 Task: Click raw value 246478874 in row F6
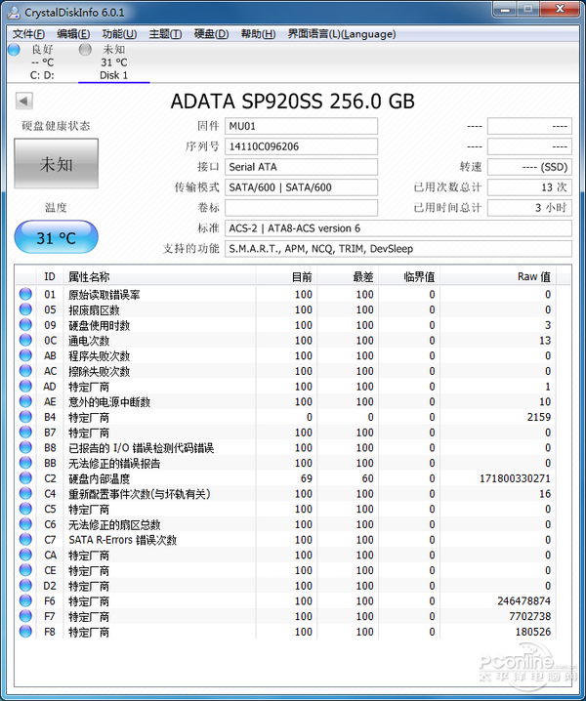(x=523, y=600)
